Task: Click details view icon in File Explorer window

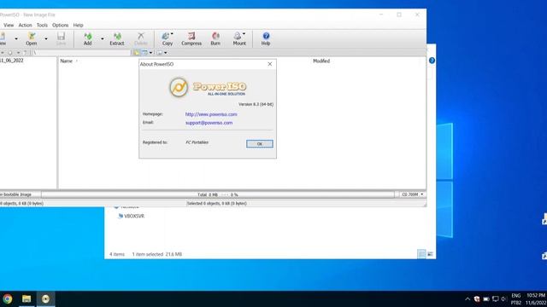Action: click(x=421, y=254)
